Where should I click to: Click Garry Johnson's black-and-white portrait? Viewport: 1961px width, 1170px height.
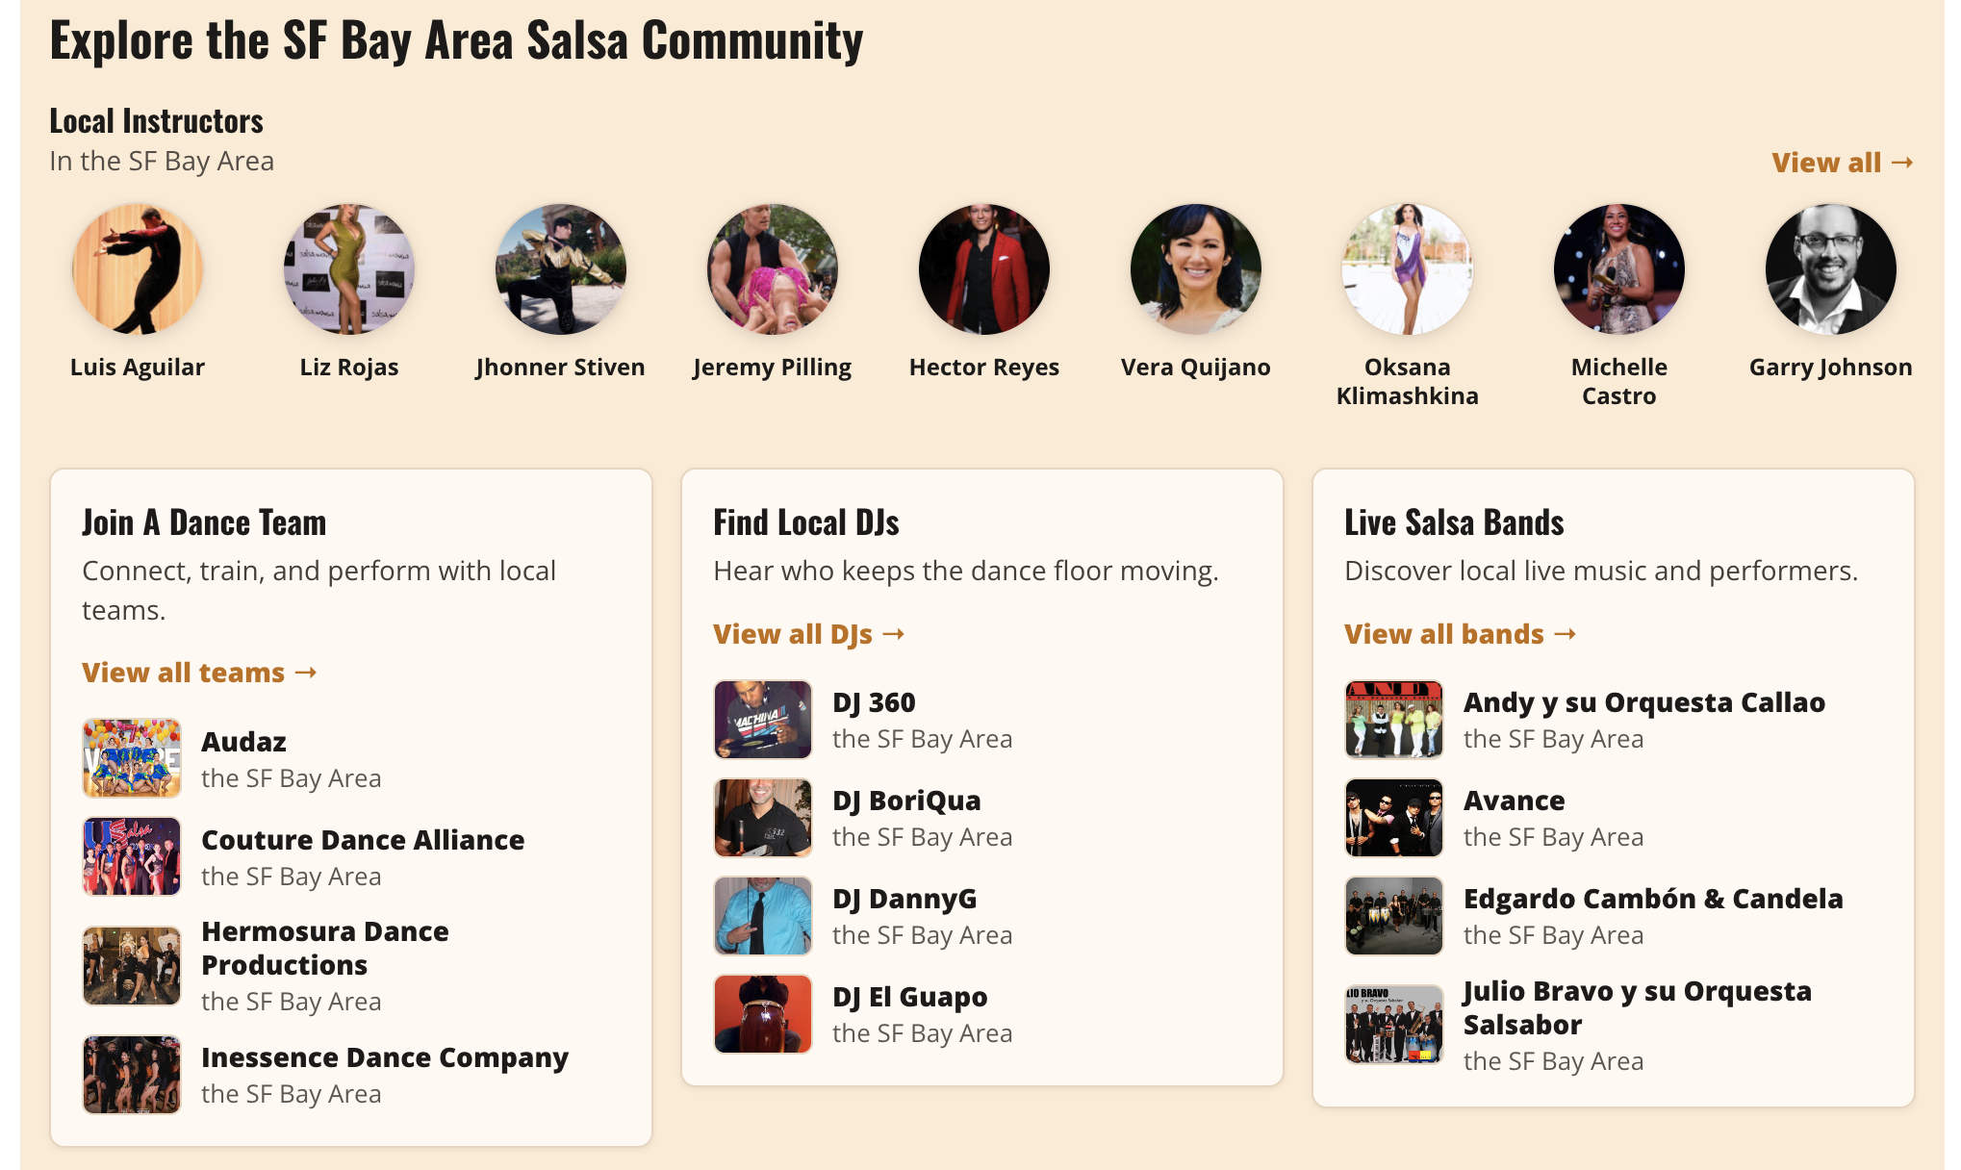click(1831, 268)
